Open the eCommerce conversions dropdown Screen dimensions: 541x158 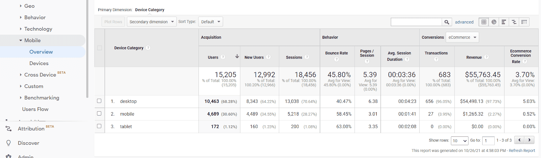point(462,37)
